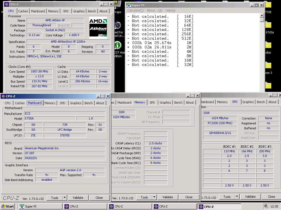Viewport: 281px width, 210px height.
Task: Switch to Caches tab in top CPU-Z window
Action: point(23,11)
